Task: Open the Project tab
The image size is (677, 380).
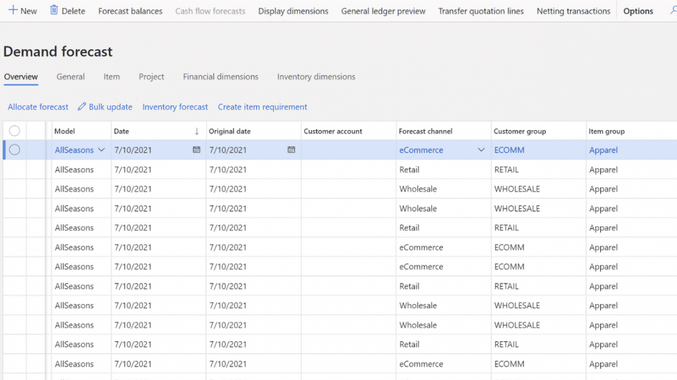Action: [151, 77]
